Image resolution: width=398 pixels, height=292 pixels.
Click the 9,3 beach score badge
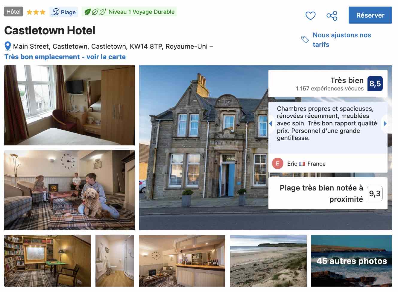pos(375,193)
